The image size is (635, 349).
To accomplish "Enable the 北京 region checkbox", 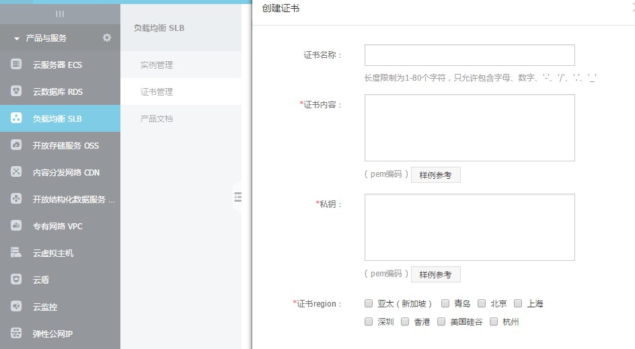I will click(482, 303).
